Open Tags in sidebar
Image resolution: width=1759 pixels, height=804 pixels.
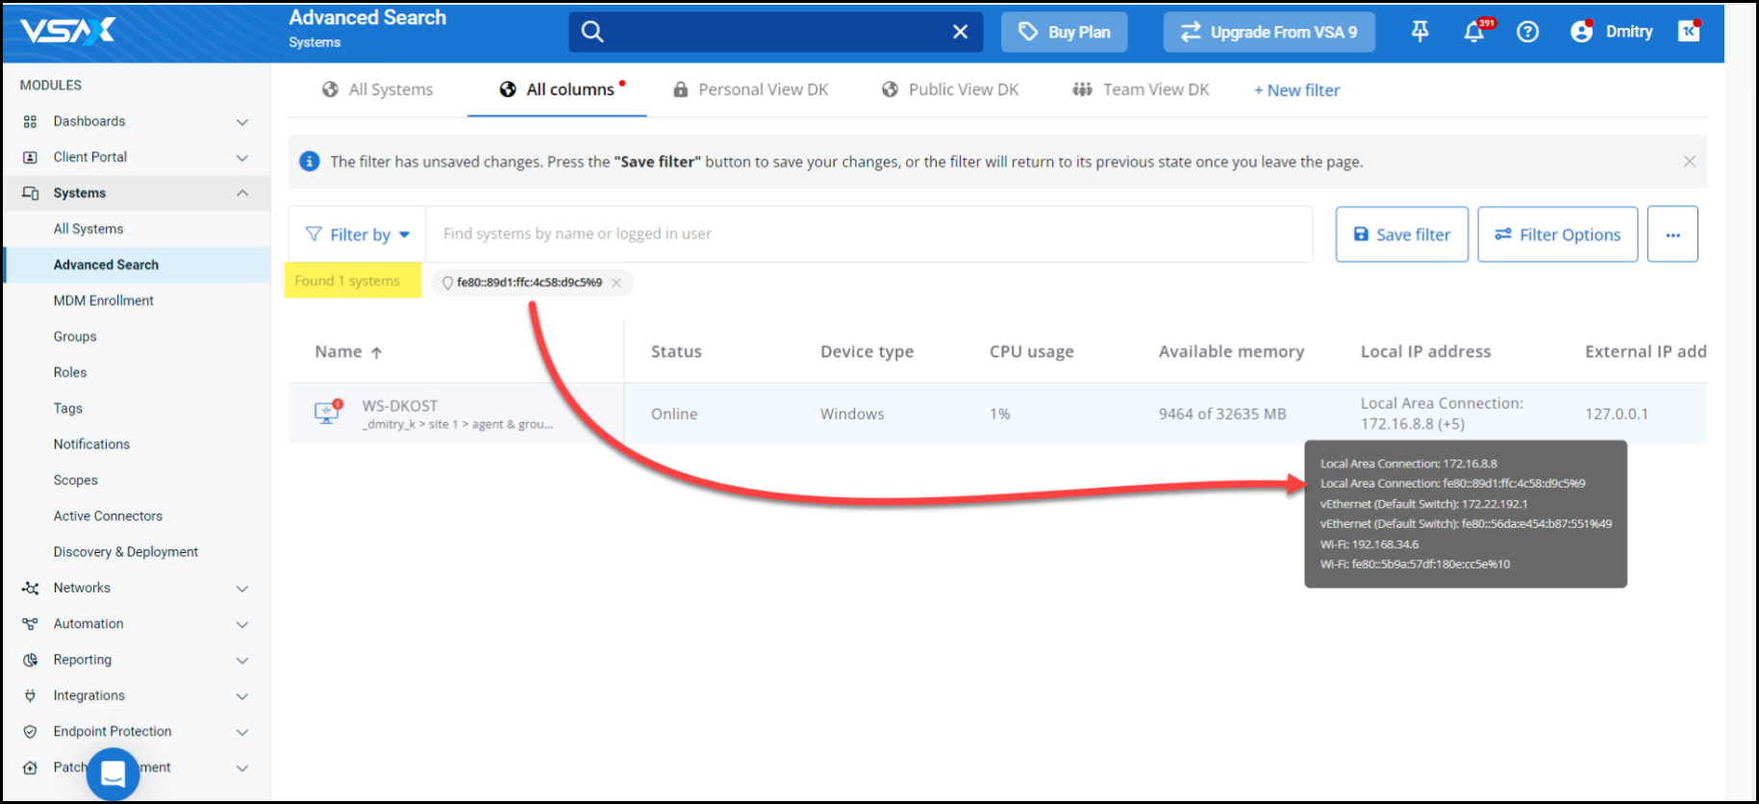click(x=68, y=408)
